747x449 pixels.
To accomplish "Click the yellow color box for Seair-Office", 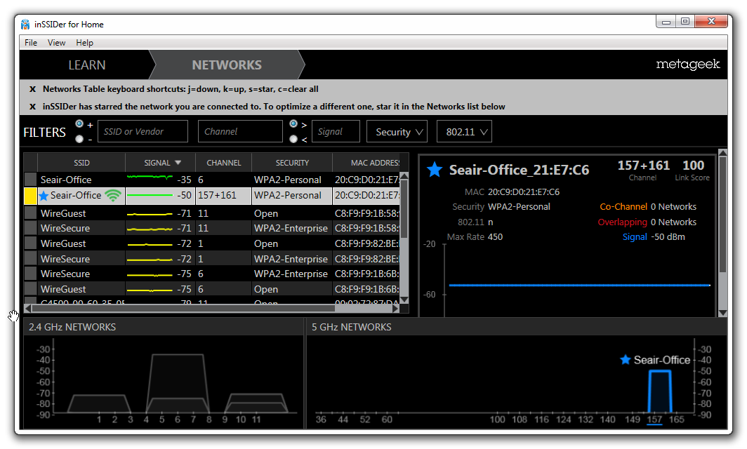I will pos(30,196).
